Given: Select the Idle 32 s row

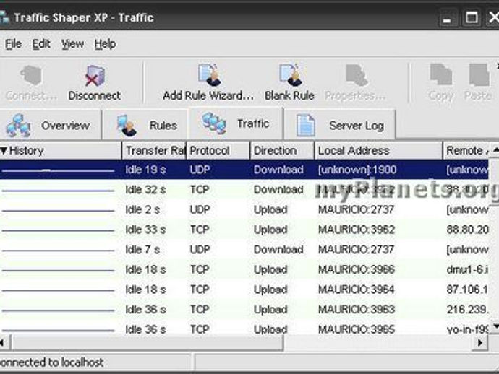Looking at the screenshot, I should point(244,190).
